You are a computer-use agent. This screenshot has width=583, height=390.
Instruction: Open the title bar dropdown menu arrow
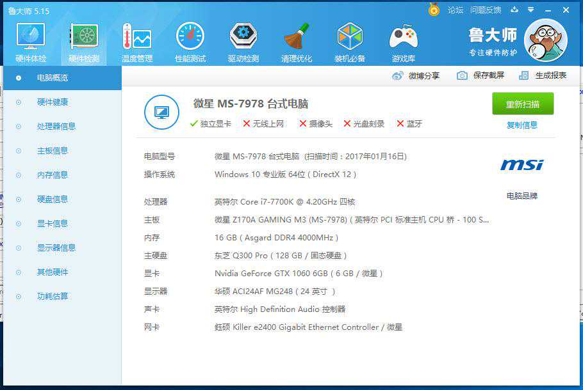(530, 10)
